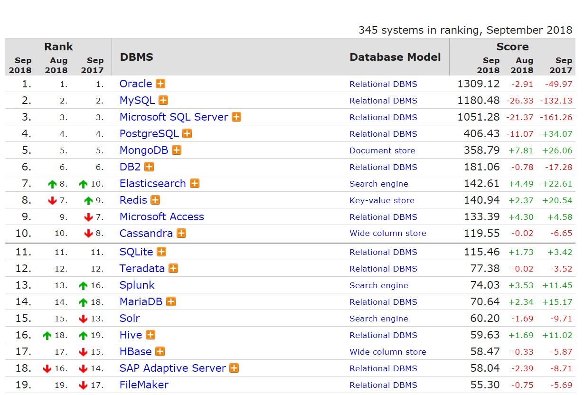The width and height of the screenshot is (584, 395).
Task: Click Search engine model in Elasticsearch row
Action: click(x=379, y=184)
